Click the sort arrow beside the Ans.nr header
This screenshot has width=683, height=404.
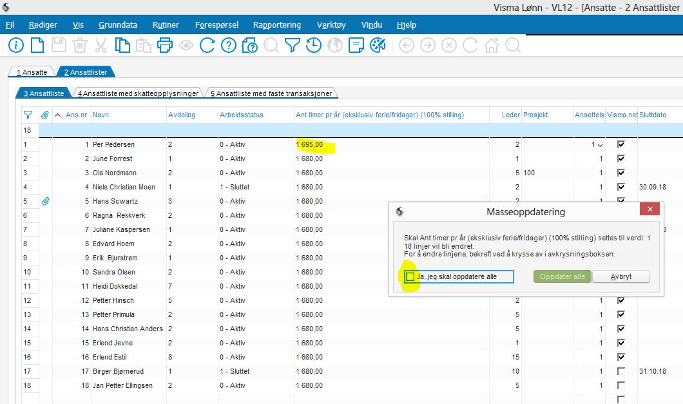58,115
